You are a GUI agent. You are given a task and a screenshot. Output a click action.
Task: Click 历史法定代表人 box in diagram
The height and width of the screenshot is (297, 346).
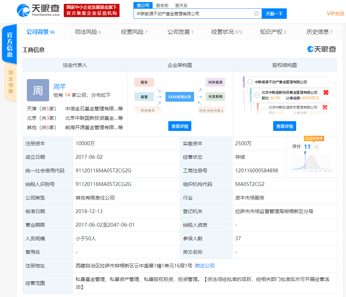click(x=212, y=111)
